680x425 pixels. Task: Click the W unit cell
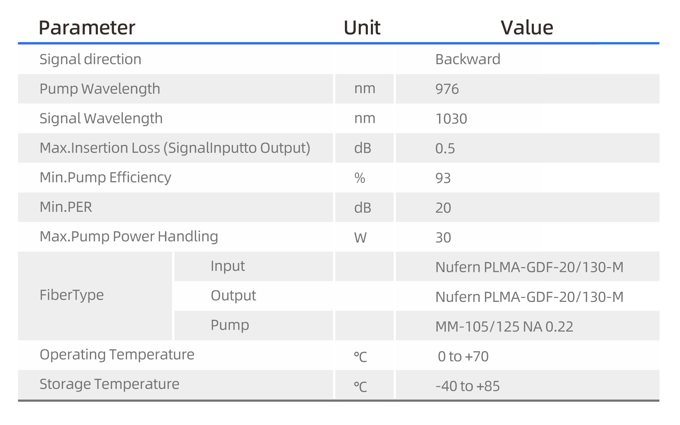[360, 238]
